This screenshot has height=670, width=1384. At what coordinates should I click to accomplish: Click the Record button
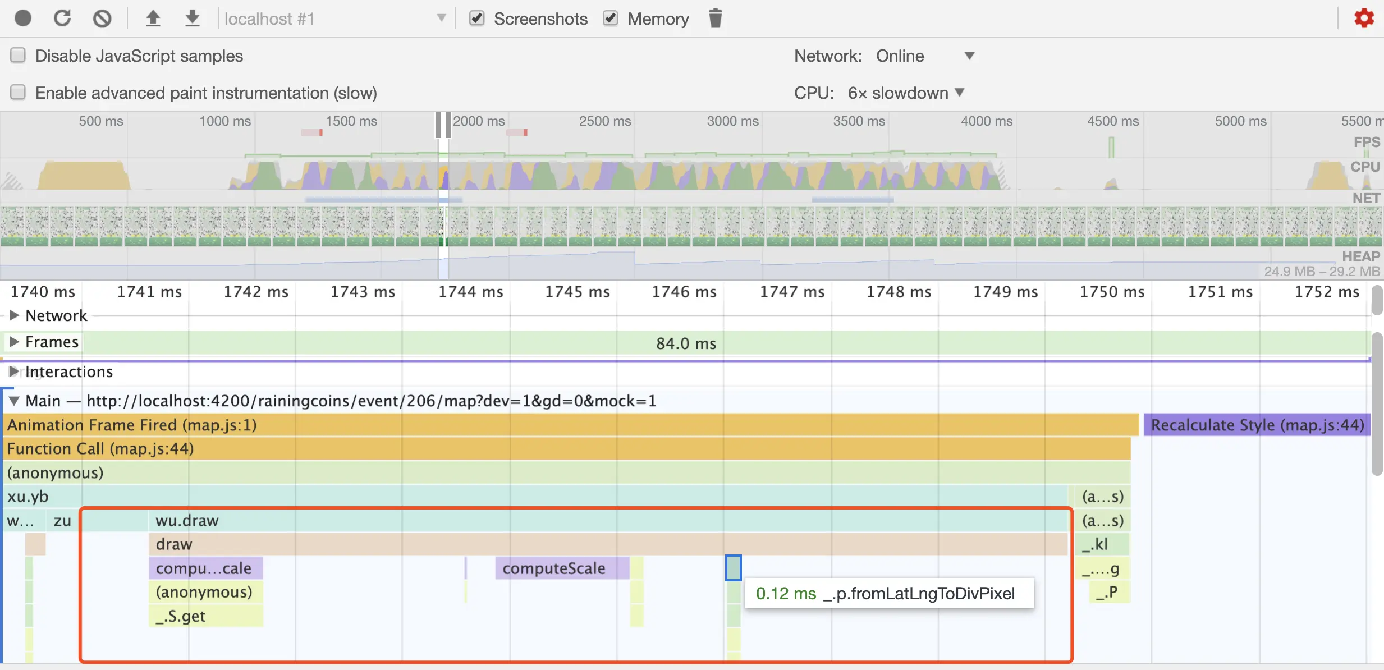coord(23,19)
